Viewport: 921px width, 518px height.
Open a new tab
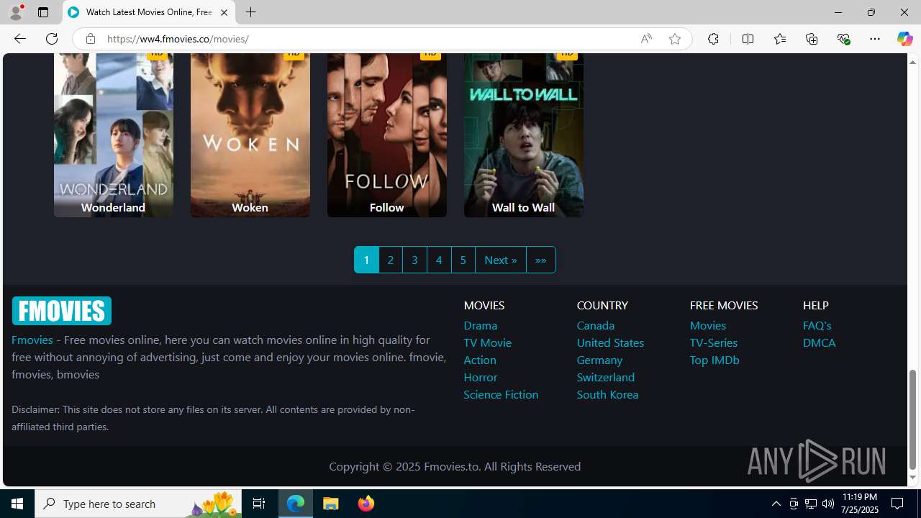tap(250, 12)
